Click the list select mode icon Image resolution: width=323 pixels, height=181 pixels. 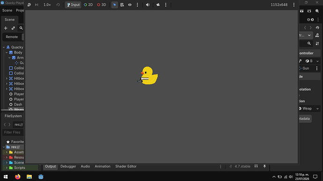(x=122, y=5)
